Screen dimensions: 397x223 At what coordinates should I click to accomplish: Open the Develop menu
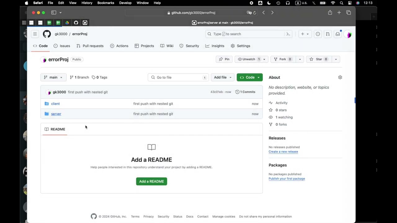[125, 3]
